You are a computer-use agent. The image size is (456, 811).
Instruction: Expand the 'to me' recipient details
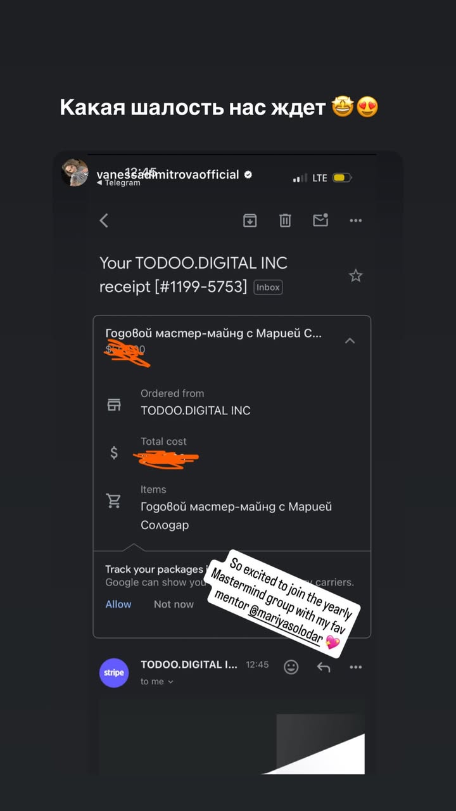pos(157,682)
